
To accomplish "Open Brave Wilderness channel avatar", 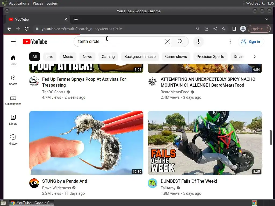I will pos(34,183).
